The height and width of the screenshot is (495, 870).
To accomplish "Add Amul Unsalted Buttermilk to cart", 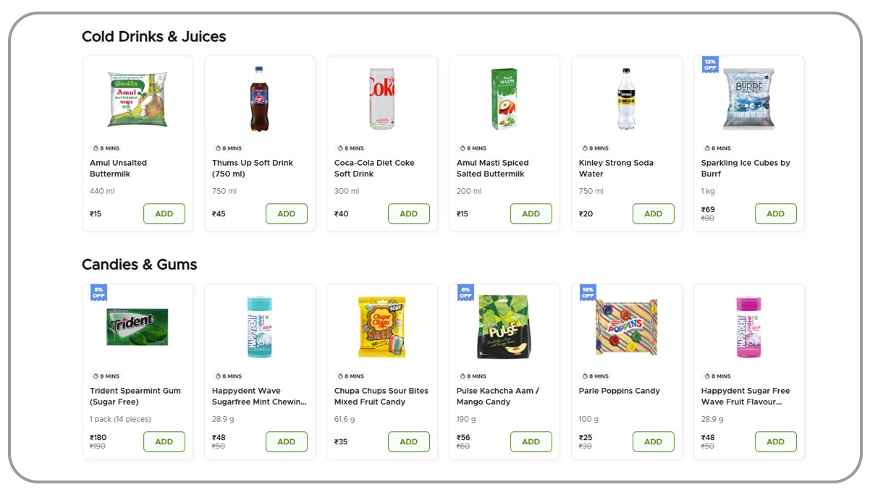I will click(x=164, y=213).
